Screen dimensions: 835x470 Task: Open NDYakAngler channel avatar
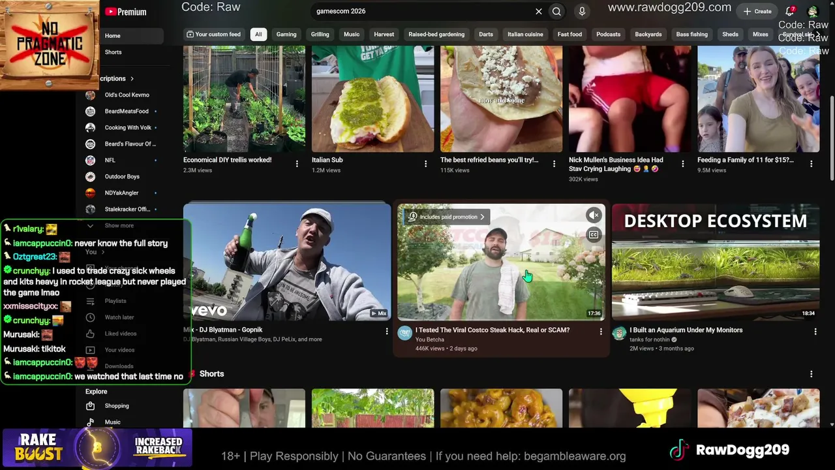coord(91,193)
